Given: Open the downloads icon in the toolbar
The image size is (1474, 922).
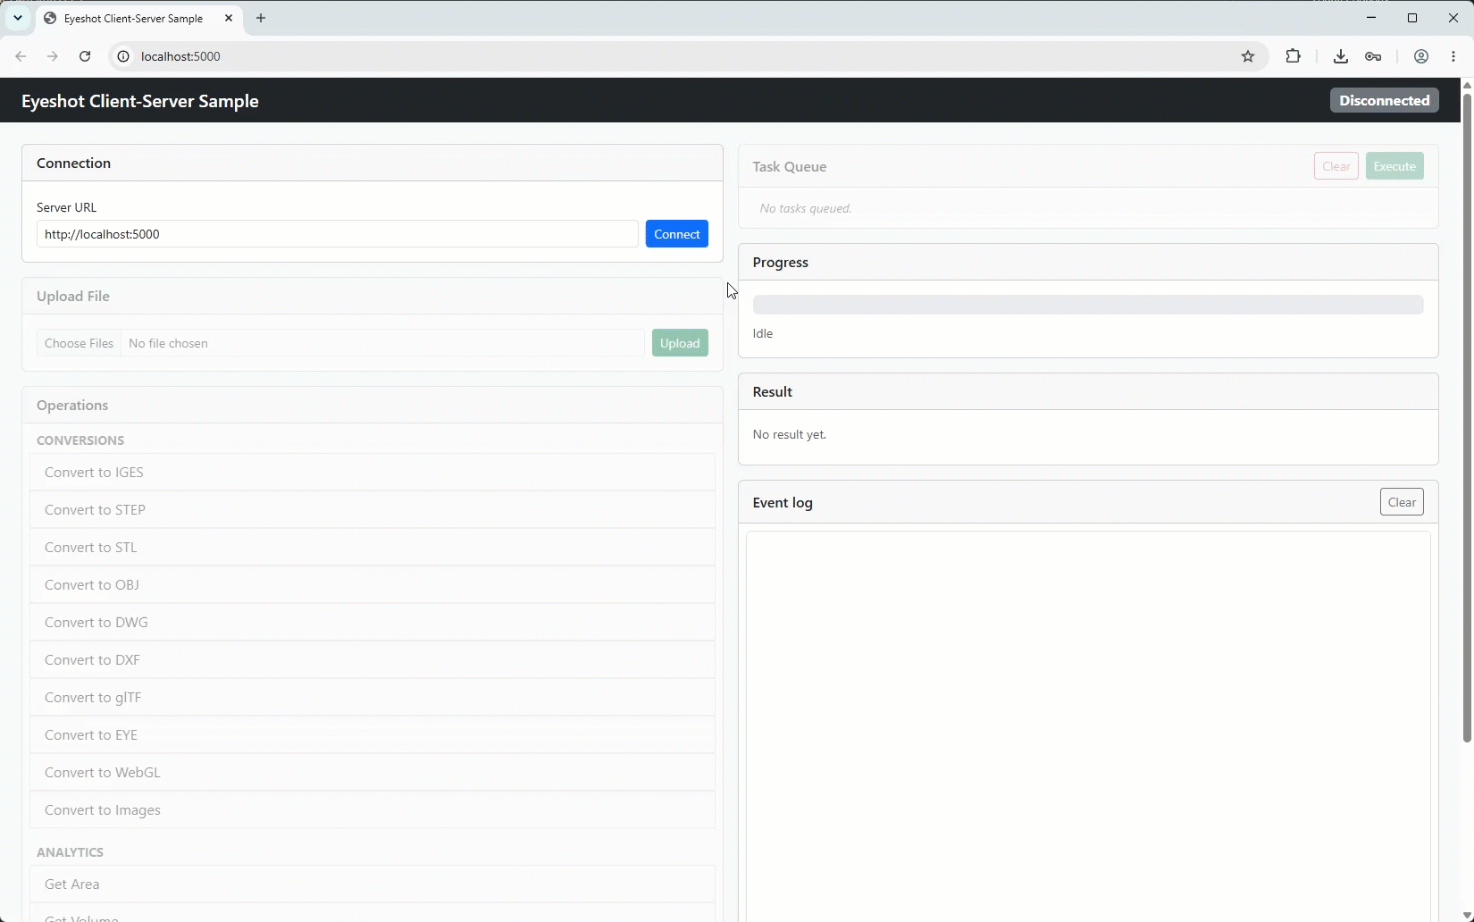Looking at the screenshot, I should 1340,56.
